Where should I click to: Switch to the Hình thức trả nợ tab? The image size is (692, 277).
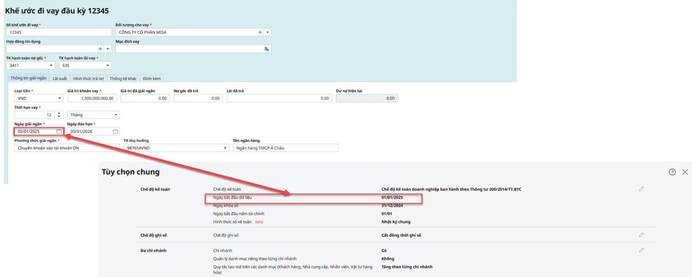pyautogui.click(x=88, y=79)
